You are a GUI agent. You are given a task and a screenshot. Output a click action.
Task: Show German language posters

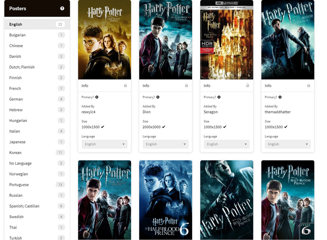37,99
